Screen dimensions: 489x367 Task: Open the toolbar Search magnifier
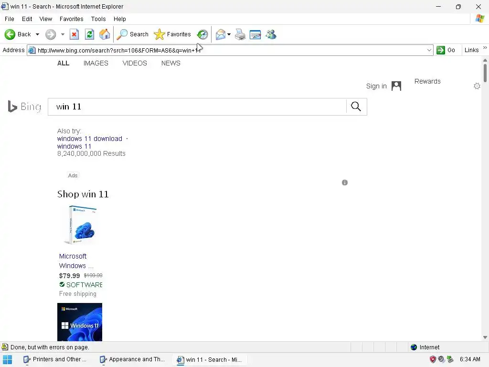[132, 34]
